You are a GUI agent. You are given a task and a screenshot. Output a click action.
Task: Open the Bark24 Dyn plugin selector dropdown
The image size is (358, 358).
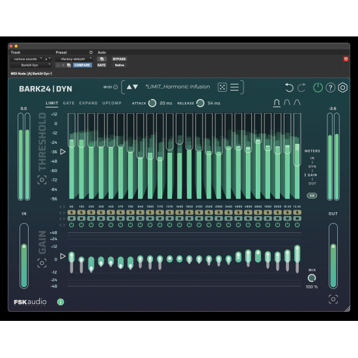(31, 65)
